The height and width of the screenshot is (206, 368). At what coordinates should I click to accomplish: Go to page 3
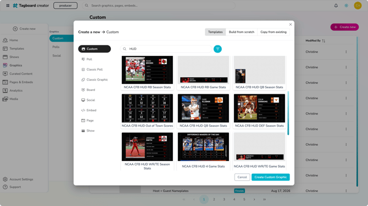[x=224, y=199]
